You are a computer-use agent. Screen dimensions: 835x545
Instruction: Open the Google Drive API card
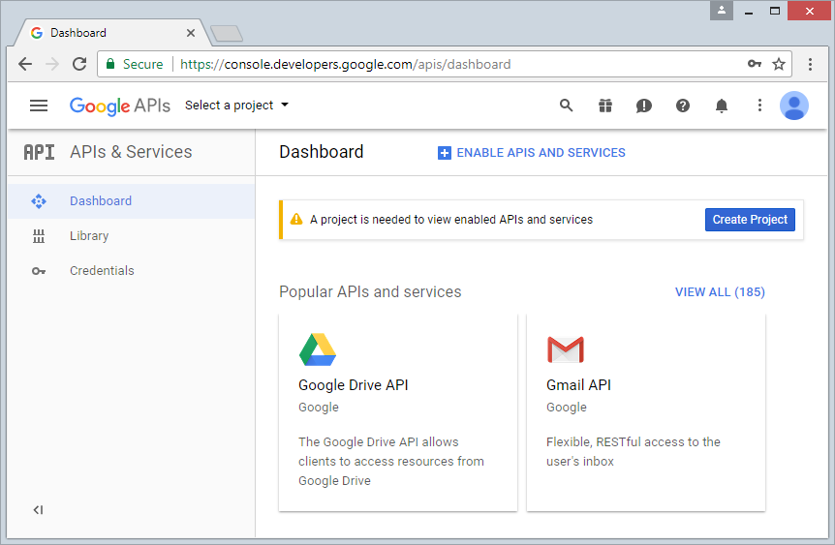397,411
